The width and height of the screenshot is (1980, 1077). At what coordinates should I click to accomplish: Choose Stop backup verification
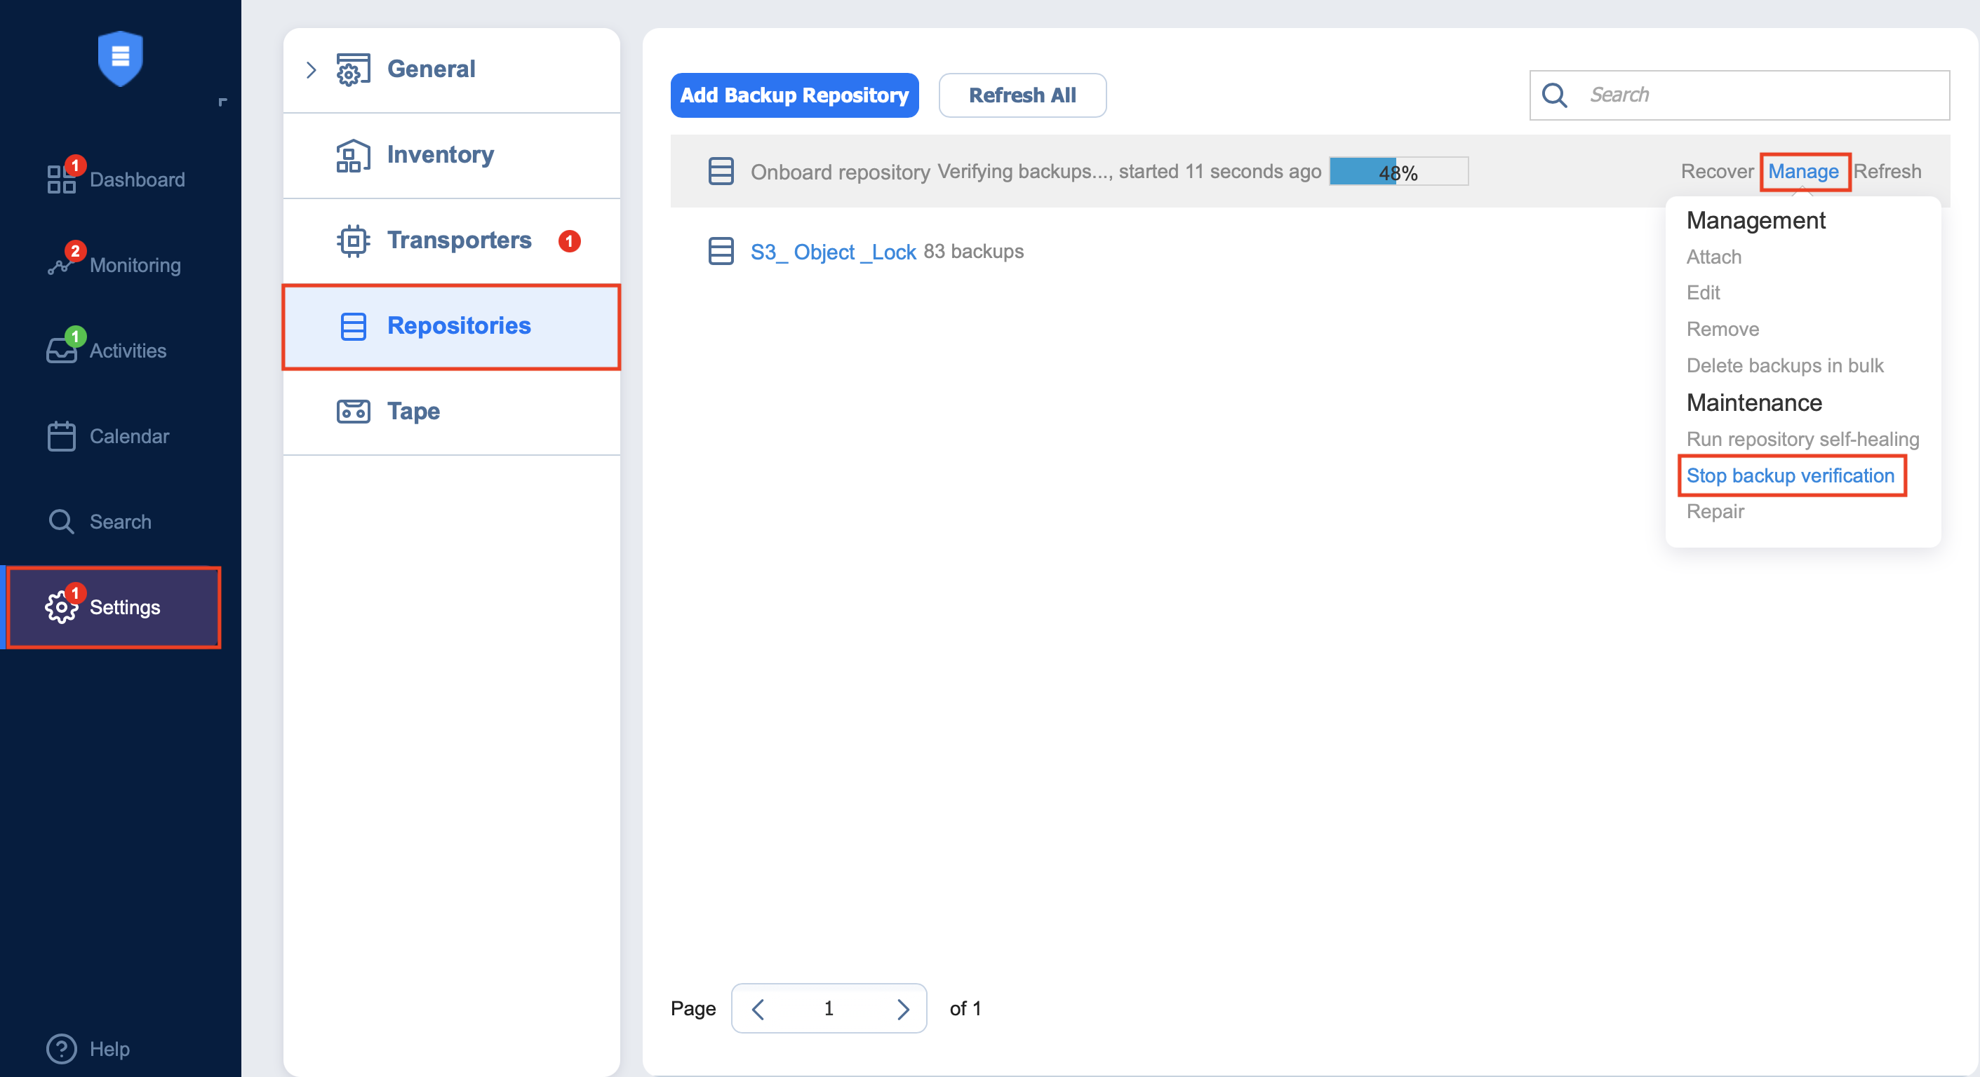coord(1790,476)
